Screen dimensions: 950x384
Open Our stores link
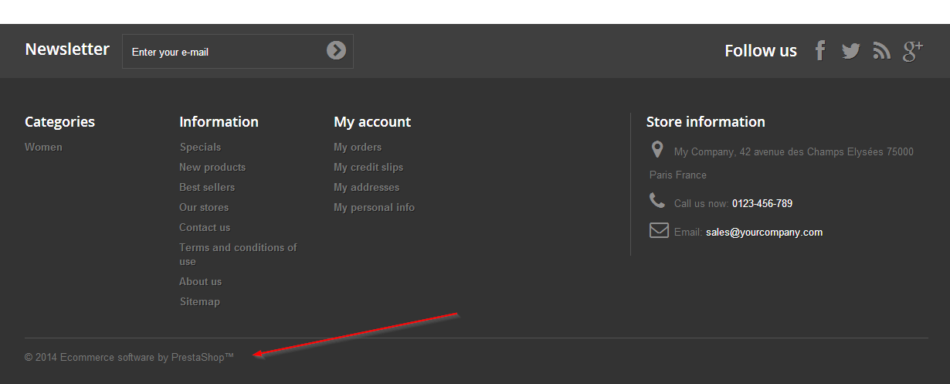pyautogui.click(x=204, y=207)
